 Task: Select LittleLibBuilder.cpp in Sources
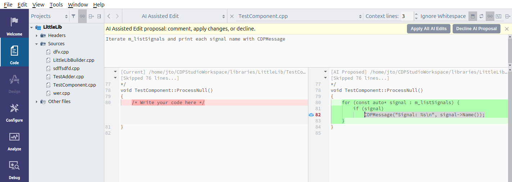point(74,60)
